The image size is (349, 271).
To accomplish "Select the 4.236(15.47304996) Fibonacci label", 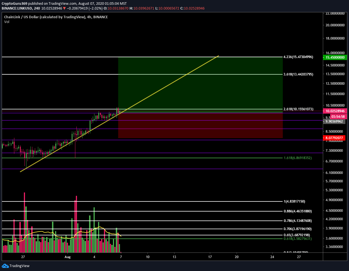I will tap(298, 57).
